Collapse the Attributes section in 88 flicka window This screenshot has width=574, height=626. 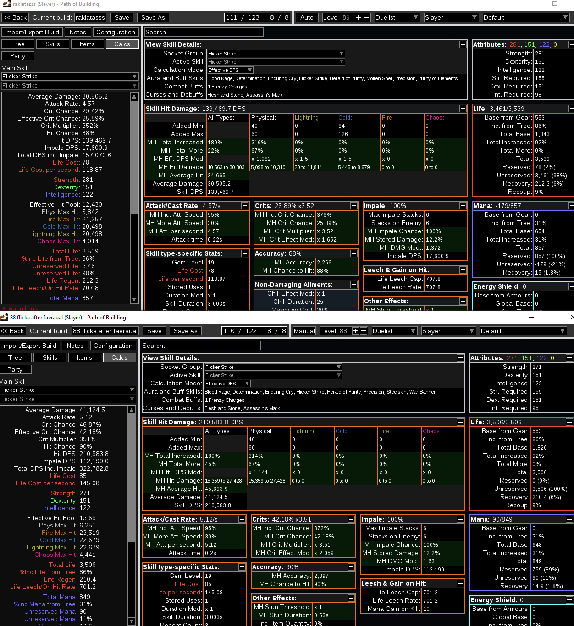pyautogui.click(x=569, y=358)
